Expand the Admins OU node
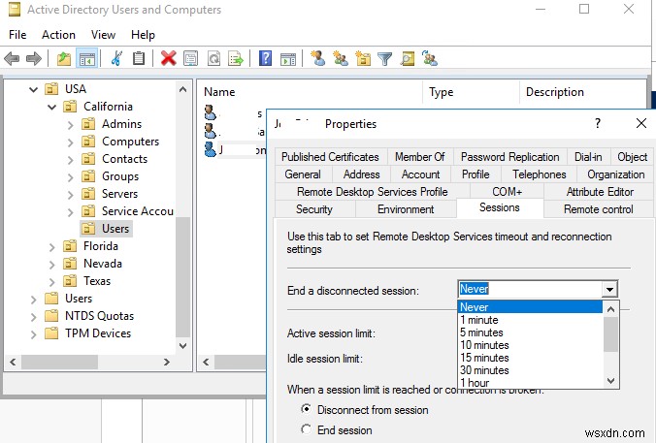Screen dimensions: 656x443 coord(70,124)
